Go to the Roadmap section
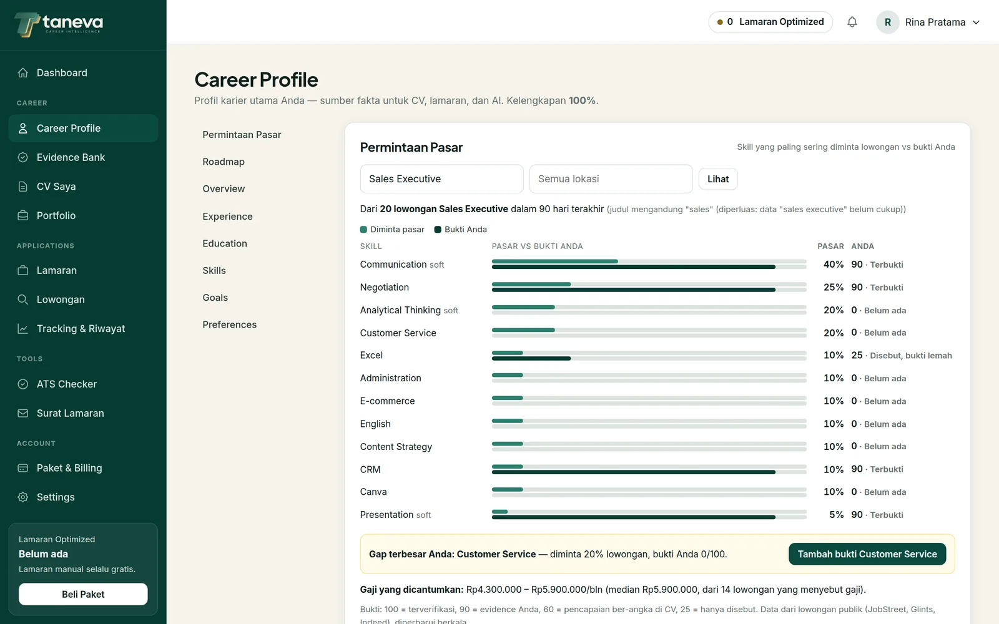The width and height of the screenshot is (999, 624). pyautogui.click(x=224, y=162)
